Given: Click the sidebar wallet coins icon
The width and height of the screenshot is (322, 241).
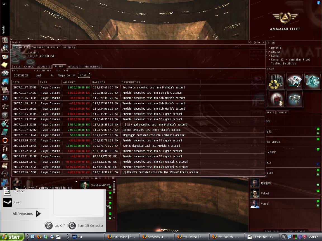Looking at the screenshot, I should tap(5, 123).
